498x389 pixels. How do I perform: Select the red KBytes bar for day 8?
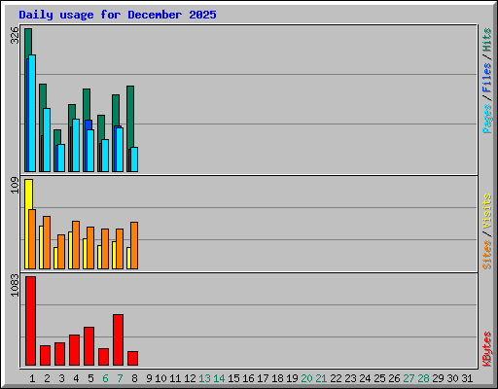132,359
